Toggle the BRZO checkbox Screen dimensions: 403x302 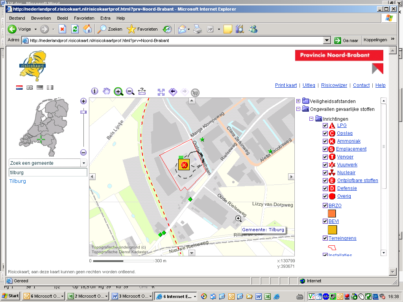(x=325, y=205)
